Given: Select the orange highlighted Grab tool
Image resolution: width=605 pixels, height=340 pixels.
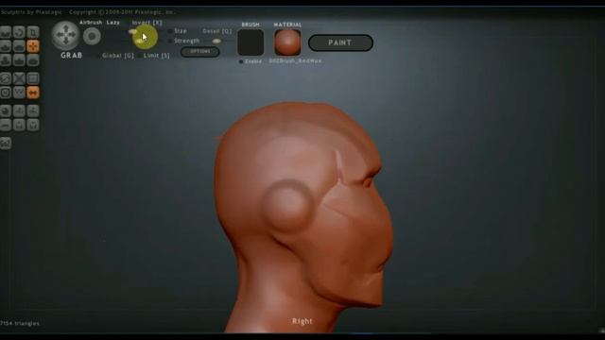Looking at the screenshot, I should [33, 46].
